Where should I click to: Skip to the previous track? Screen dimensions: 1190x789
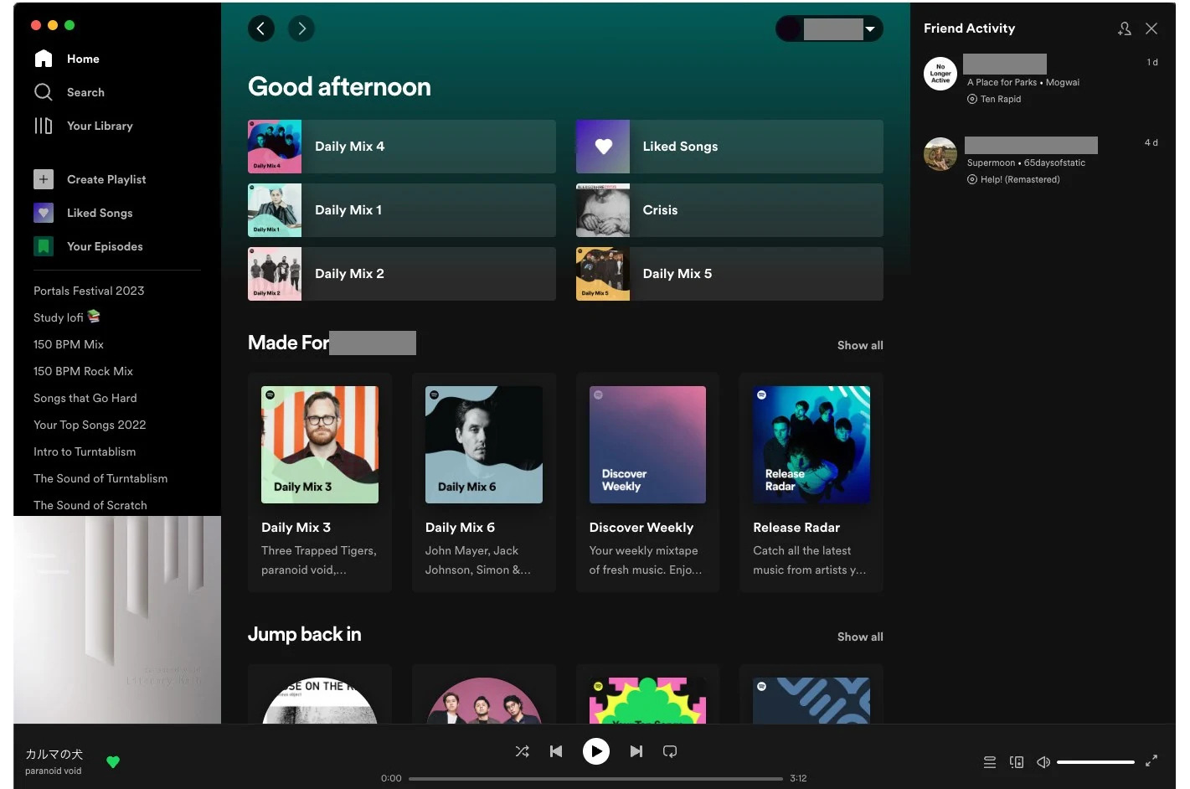coord(556,751)
